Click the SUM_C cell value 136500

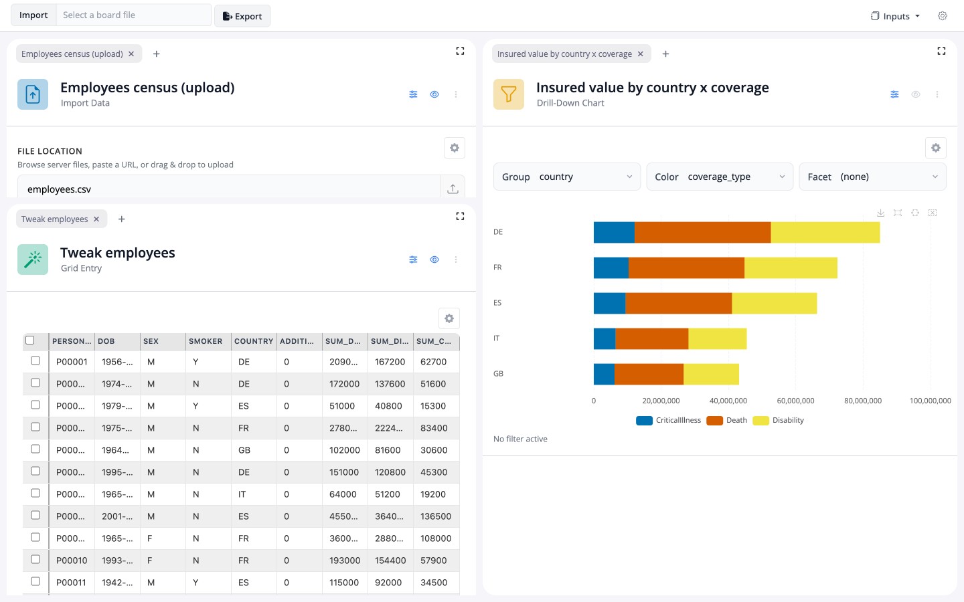click(436, 516)
